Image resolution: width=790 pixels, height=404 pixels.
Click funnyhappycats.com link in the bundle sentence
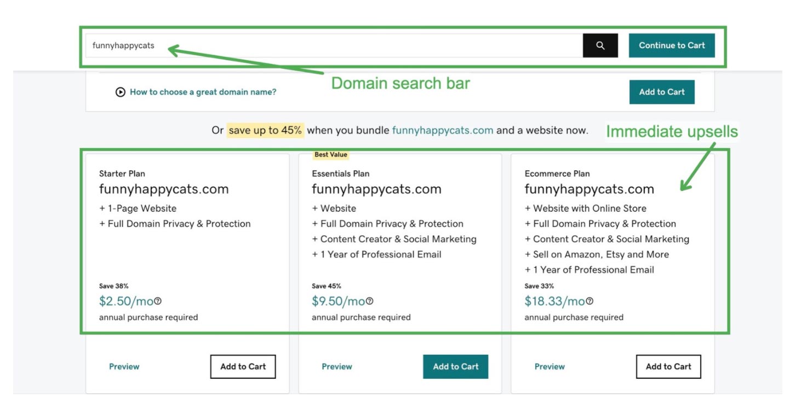point(443,130)
